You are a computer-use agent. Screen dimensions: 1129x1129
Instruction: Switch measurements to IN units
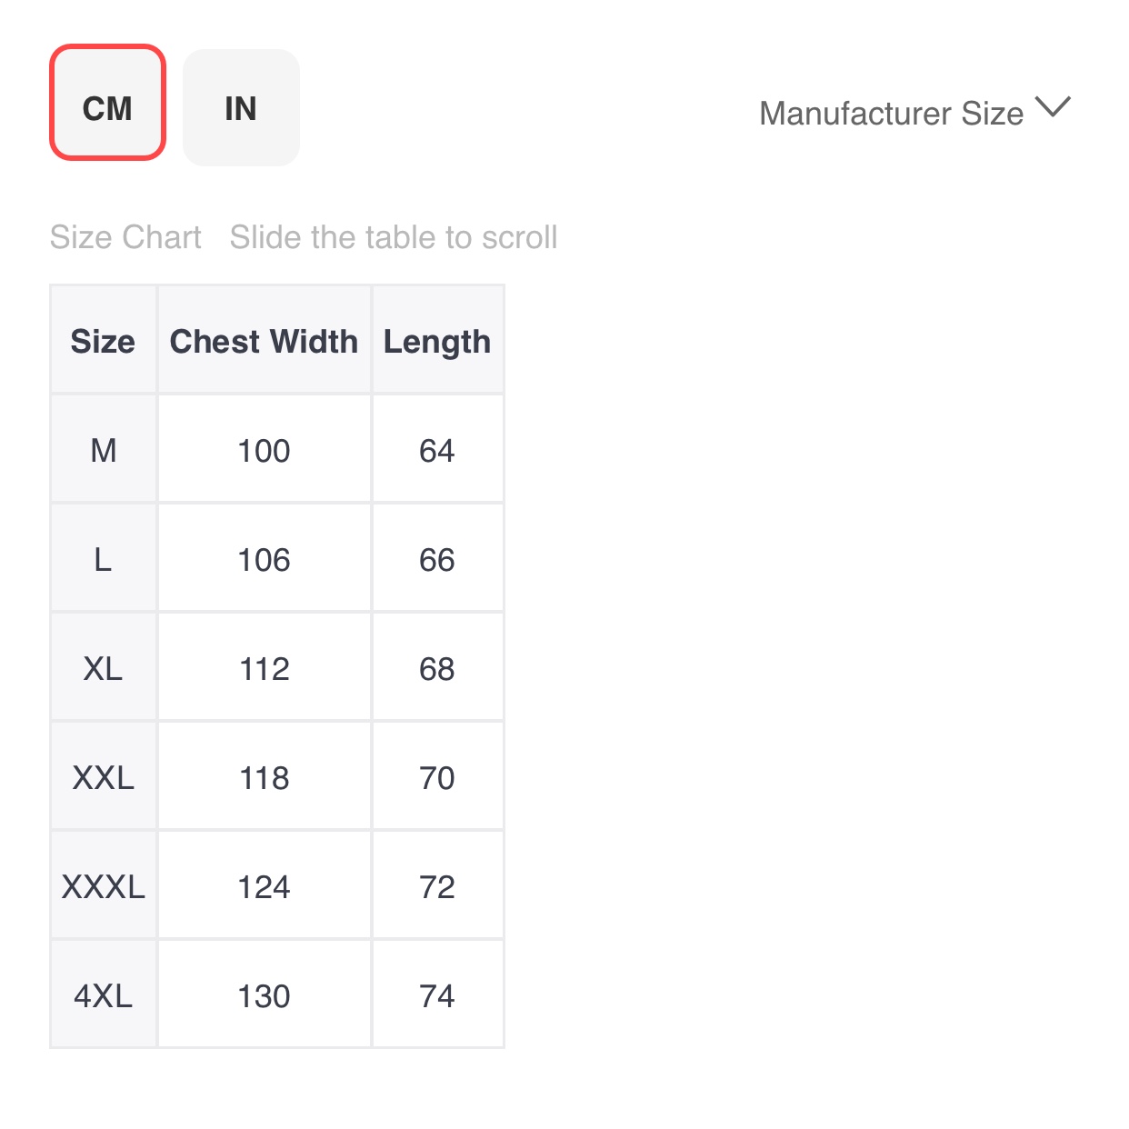(x=241, y=108)
